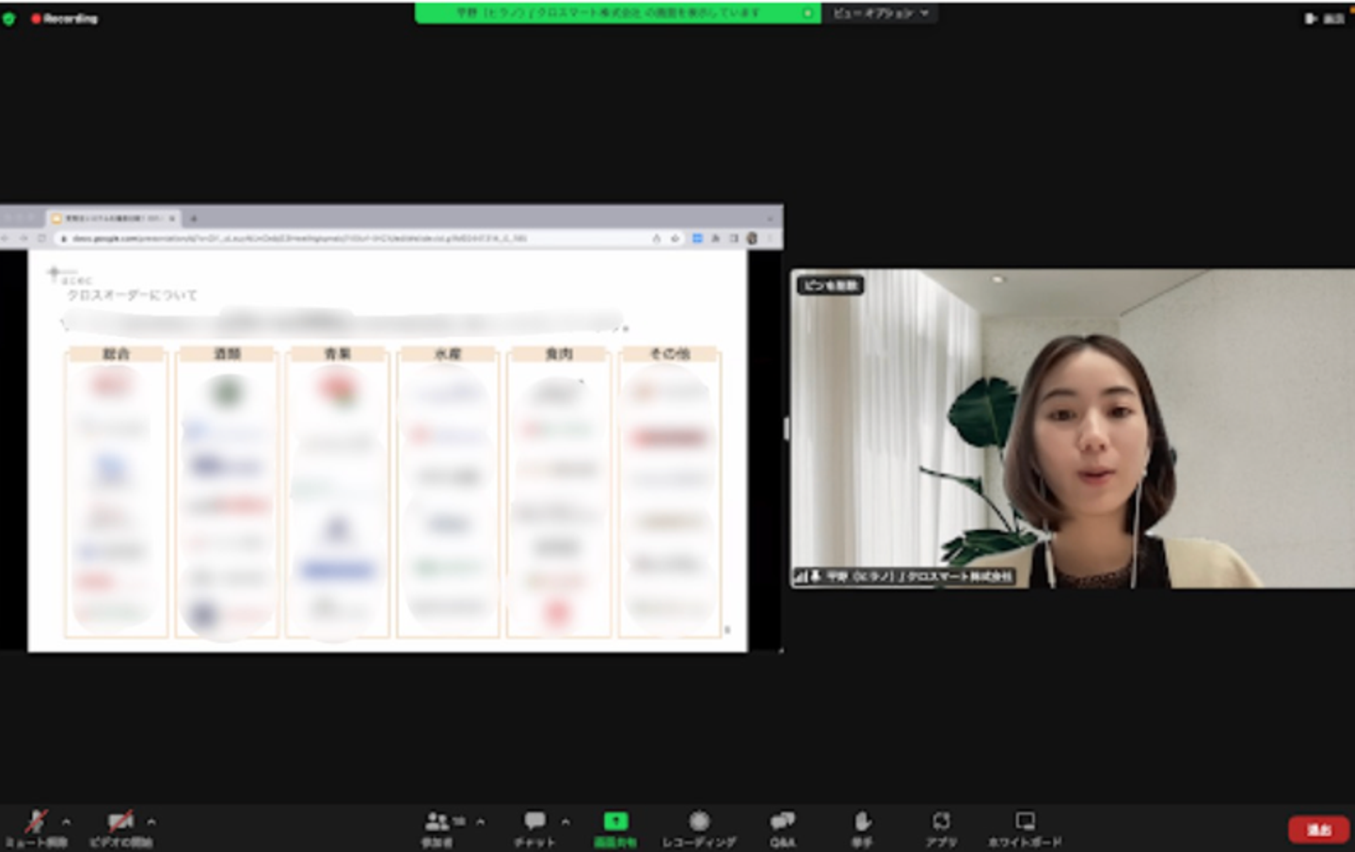
Task: Reload the page in the shared browser
Action: point(41,238)
